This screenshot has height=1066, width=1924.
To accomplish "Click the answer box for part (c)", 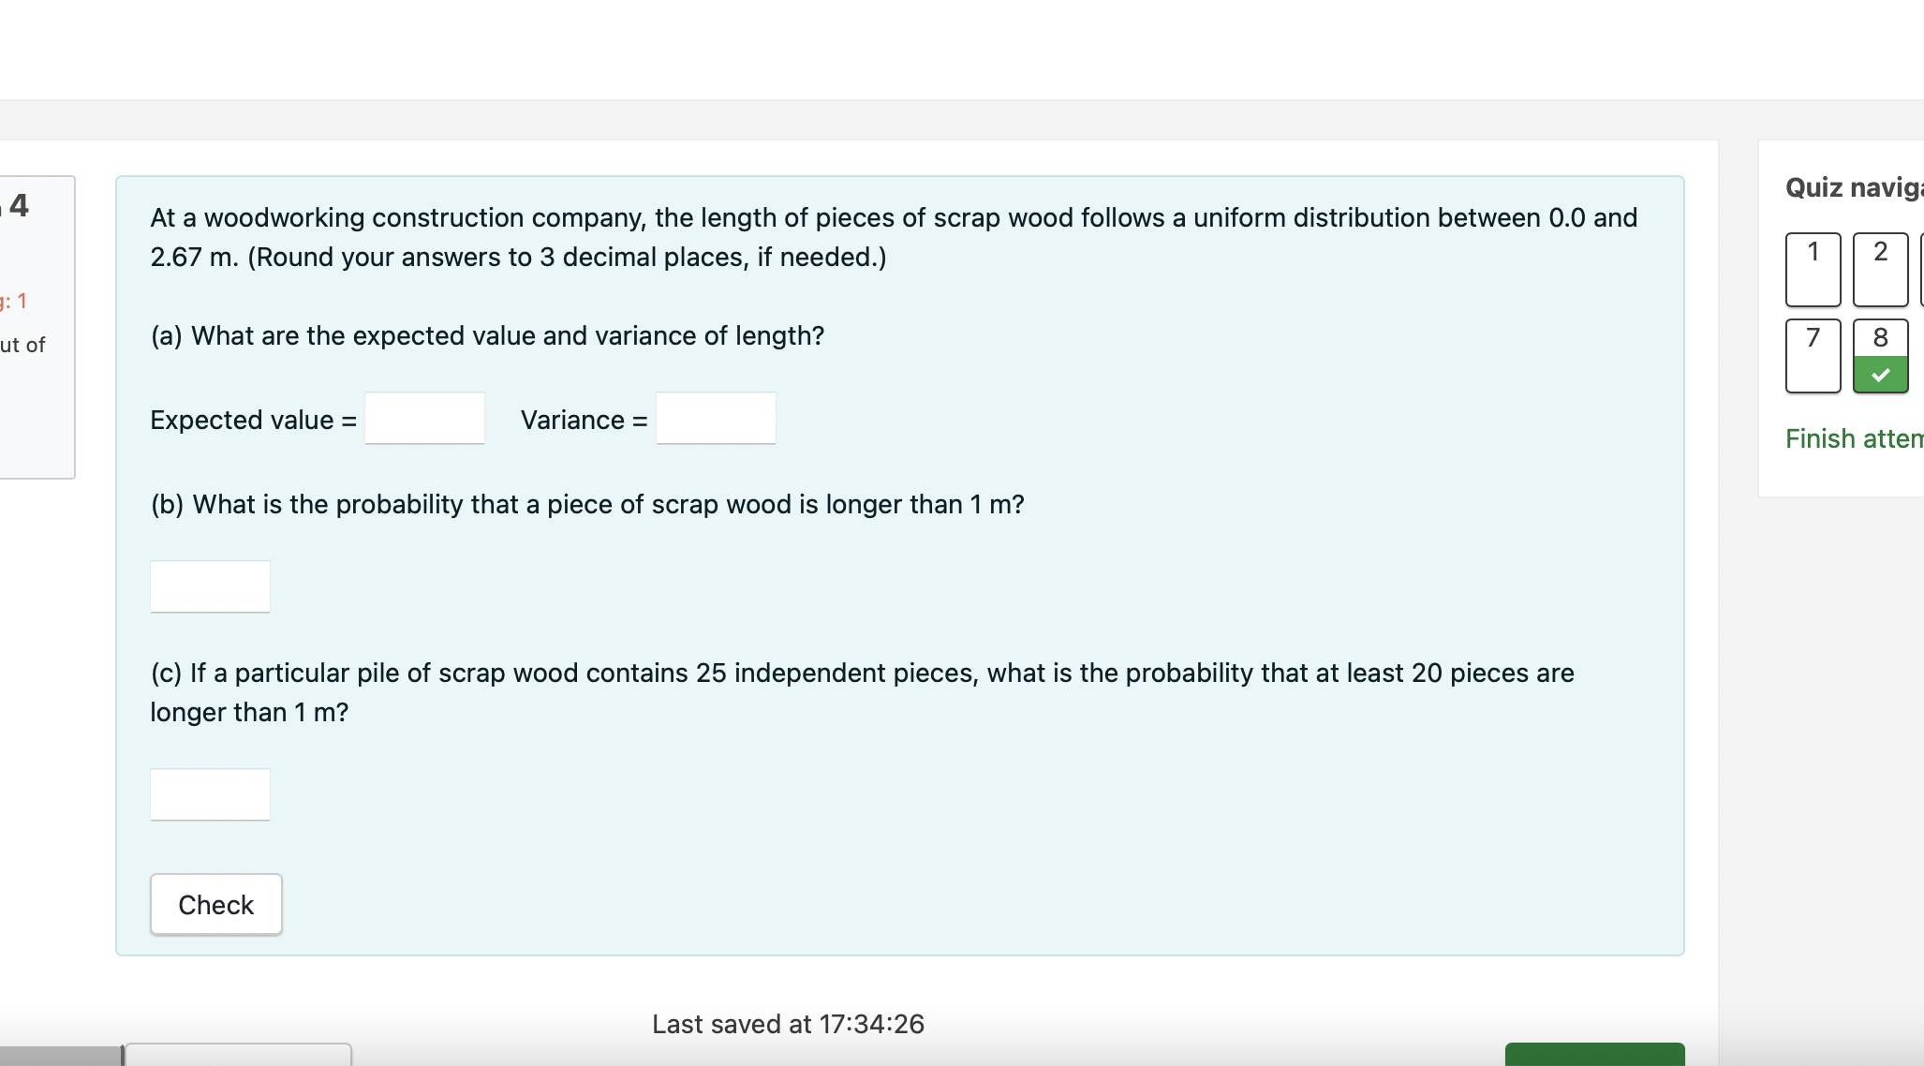I will 210,794.
